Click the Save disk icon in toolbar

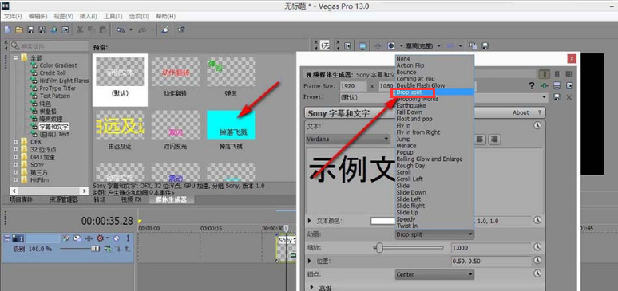click(x=30, y=30)
